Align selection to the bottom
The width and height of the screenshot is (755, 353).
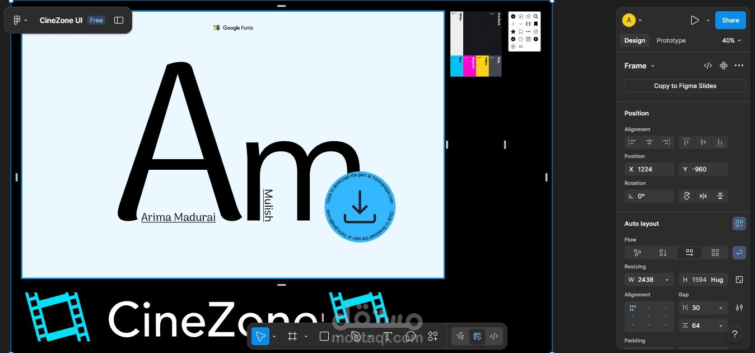point(720,142)
